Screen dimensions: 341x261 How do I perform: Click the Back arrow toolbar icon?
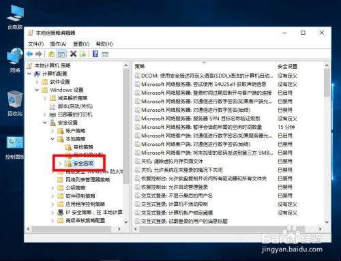[29, 54]
